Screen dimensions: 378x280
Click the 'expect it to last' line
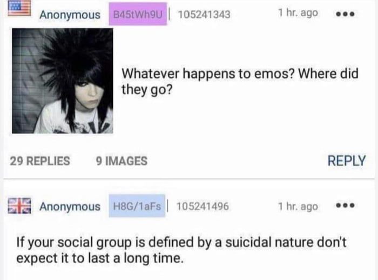[99, 258]
